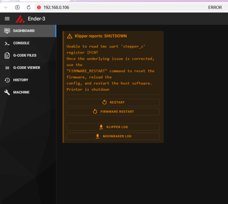Click the History clock icon
Viewport: 228px width, 204px height.
[x=7, y=80]
